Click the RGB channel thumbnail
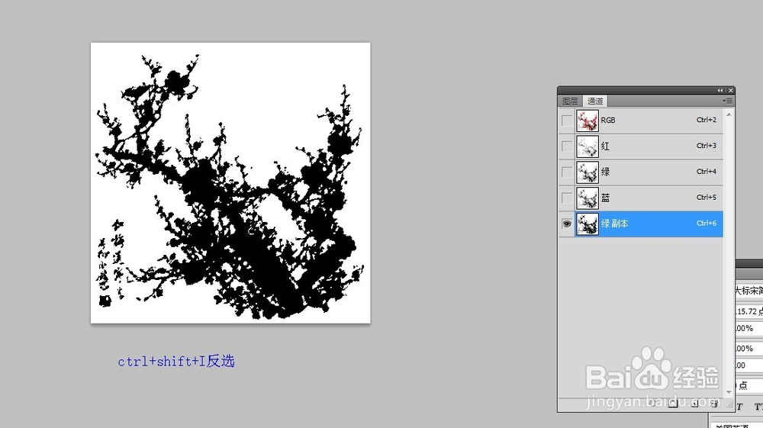Image resolution: width=763 pixels, height=428 pixels. tap(588, 121)
